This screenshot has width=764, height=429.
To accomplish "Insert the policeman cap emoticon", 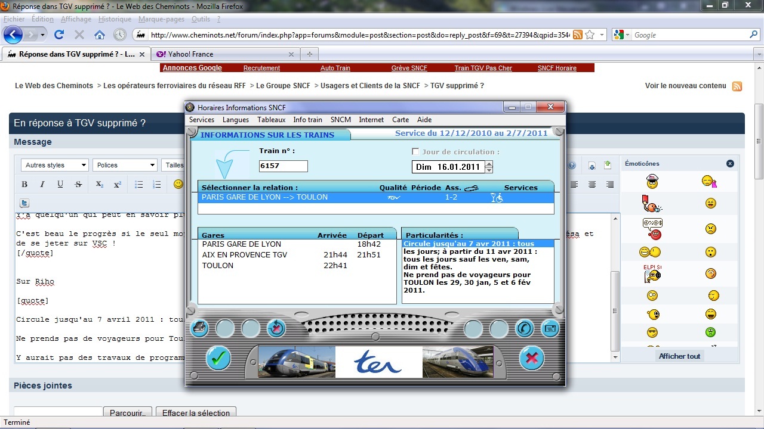I will 652,181.
